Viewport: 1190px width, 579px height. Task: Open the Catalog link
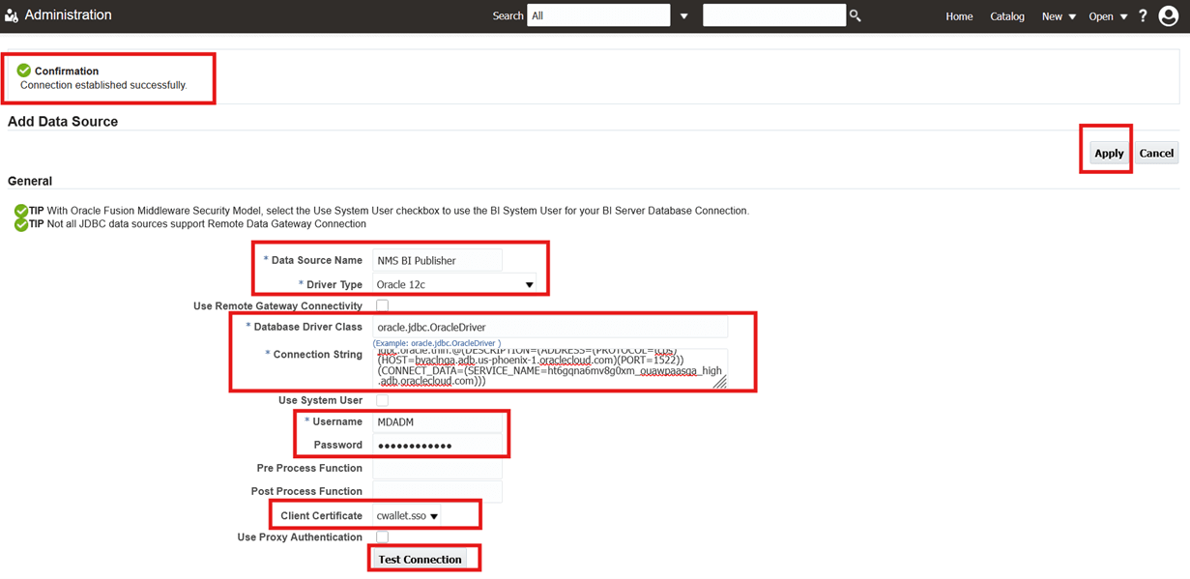[1007, 16]
